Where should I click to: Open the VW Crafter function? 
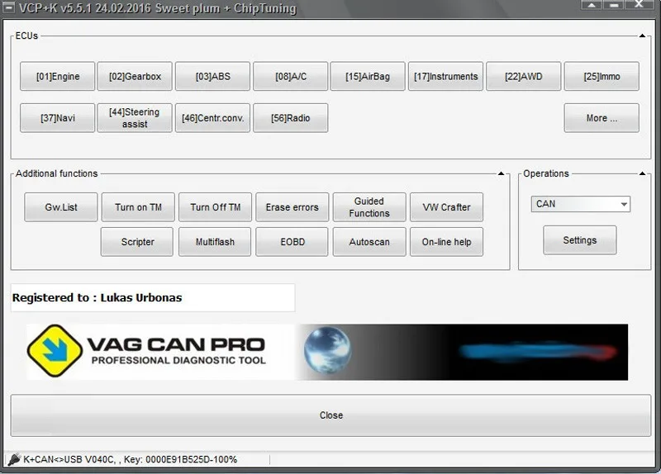(x=446, y=207)
